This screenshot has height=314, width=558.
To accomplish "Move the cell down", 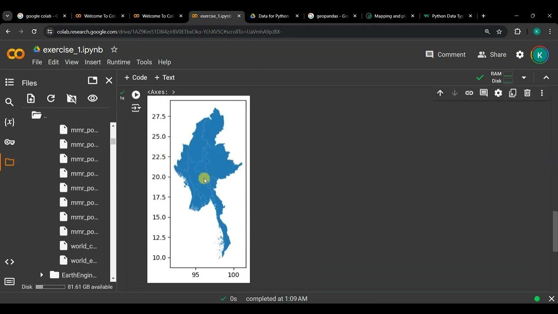I will coord(455,93).
